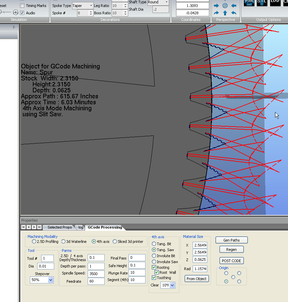288x302 pixels.
Task: Uncheck the Root Wall option
Action: (157, 272)
